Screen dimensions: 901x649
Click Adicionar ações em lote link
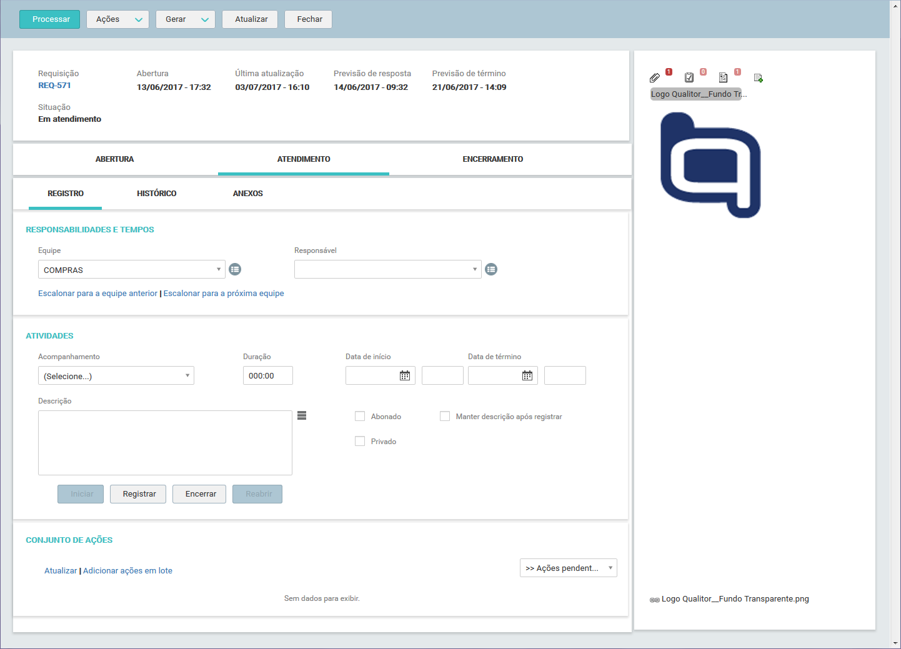click(x=127, y=571)
